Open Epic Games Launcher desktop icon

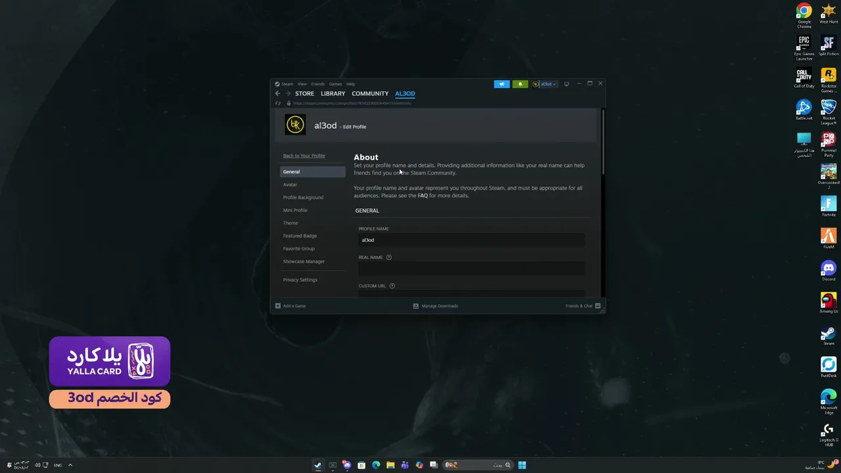pyautogui.click(x=804, y=48)
